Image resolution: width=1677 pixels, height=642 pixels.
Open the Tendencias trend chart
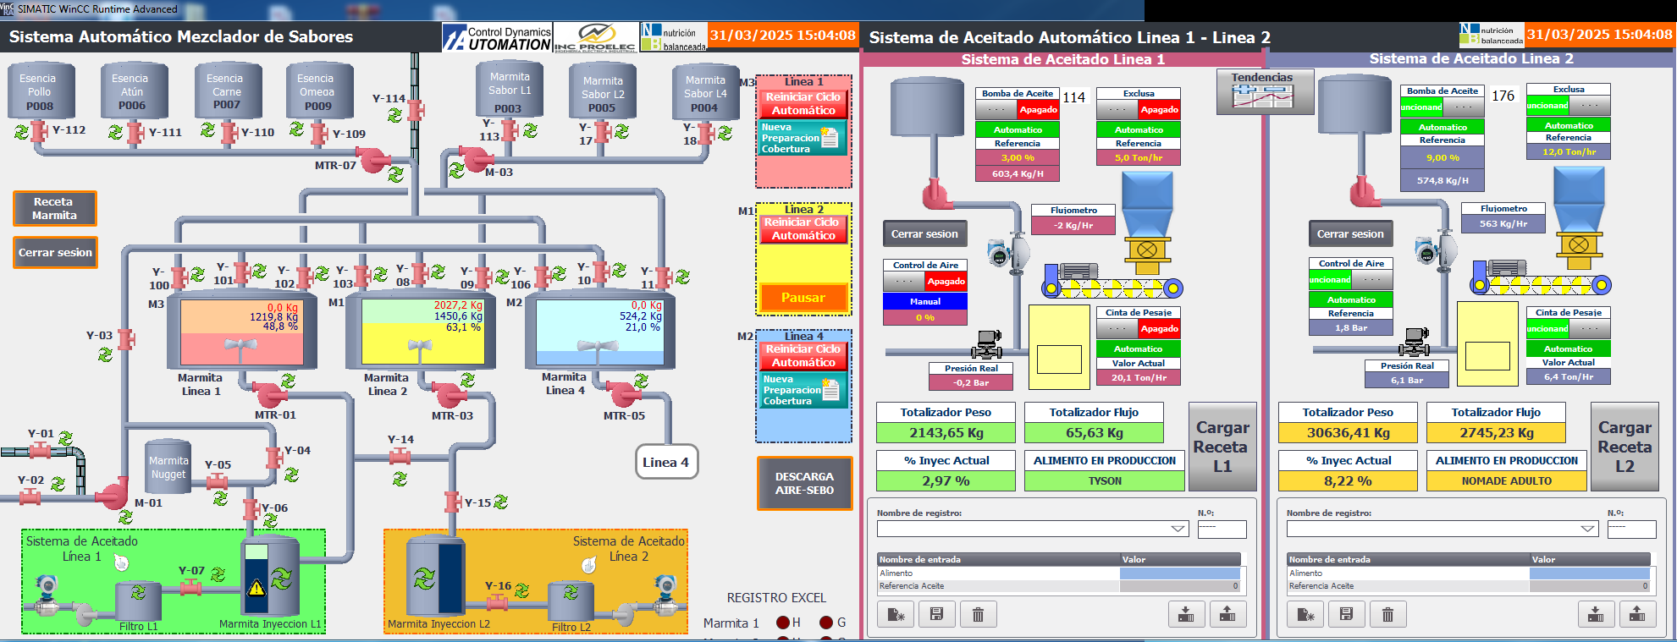tap(1265, 91)
